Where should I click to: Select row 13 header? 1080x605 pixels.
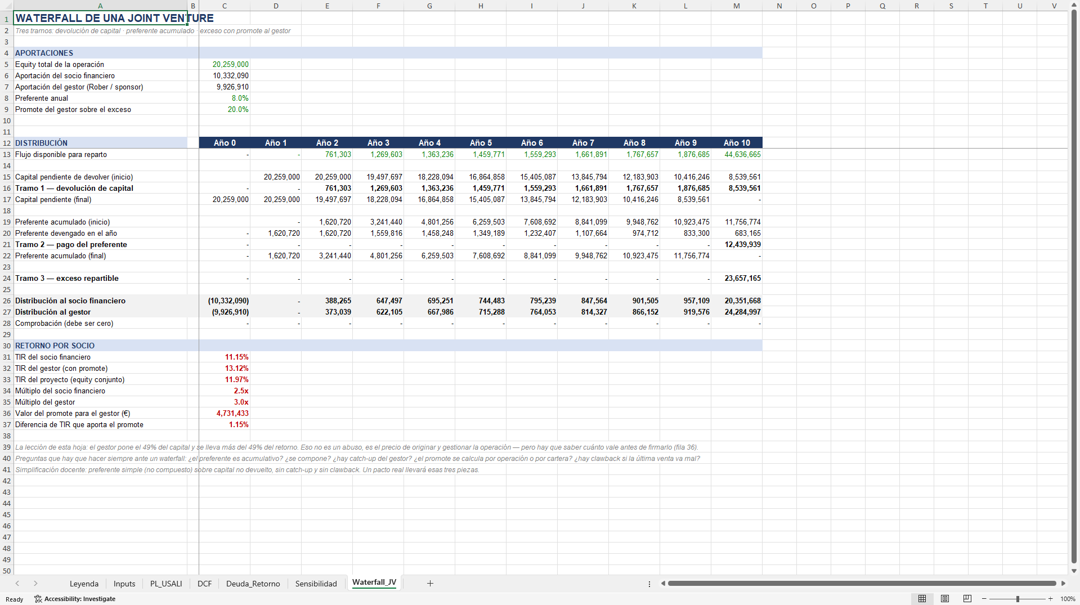pos(7,154)
